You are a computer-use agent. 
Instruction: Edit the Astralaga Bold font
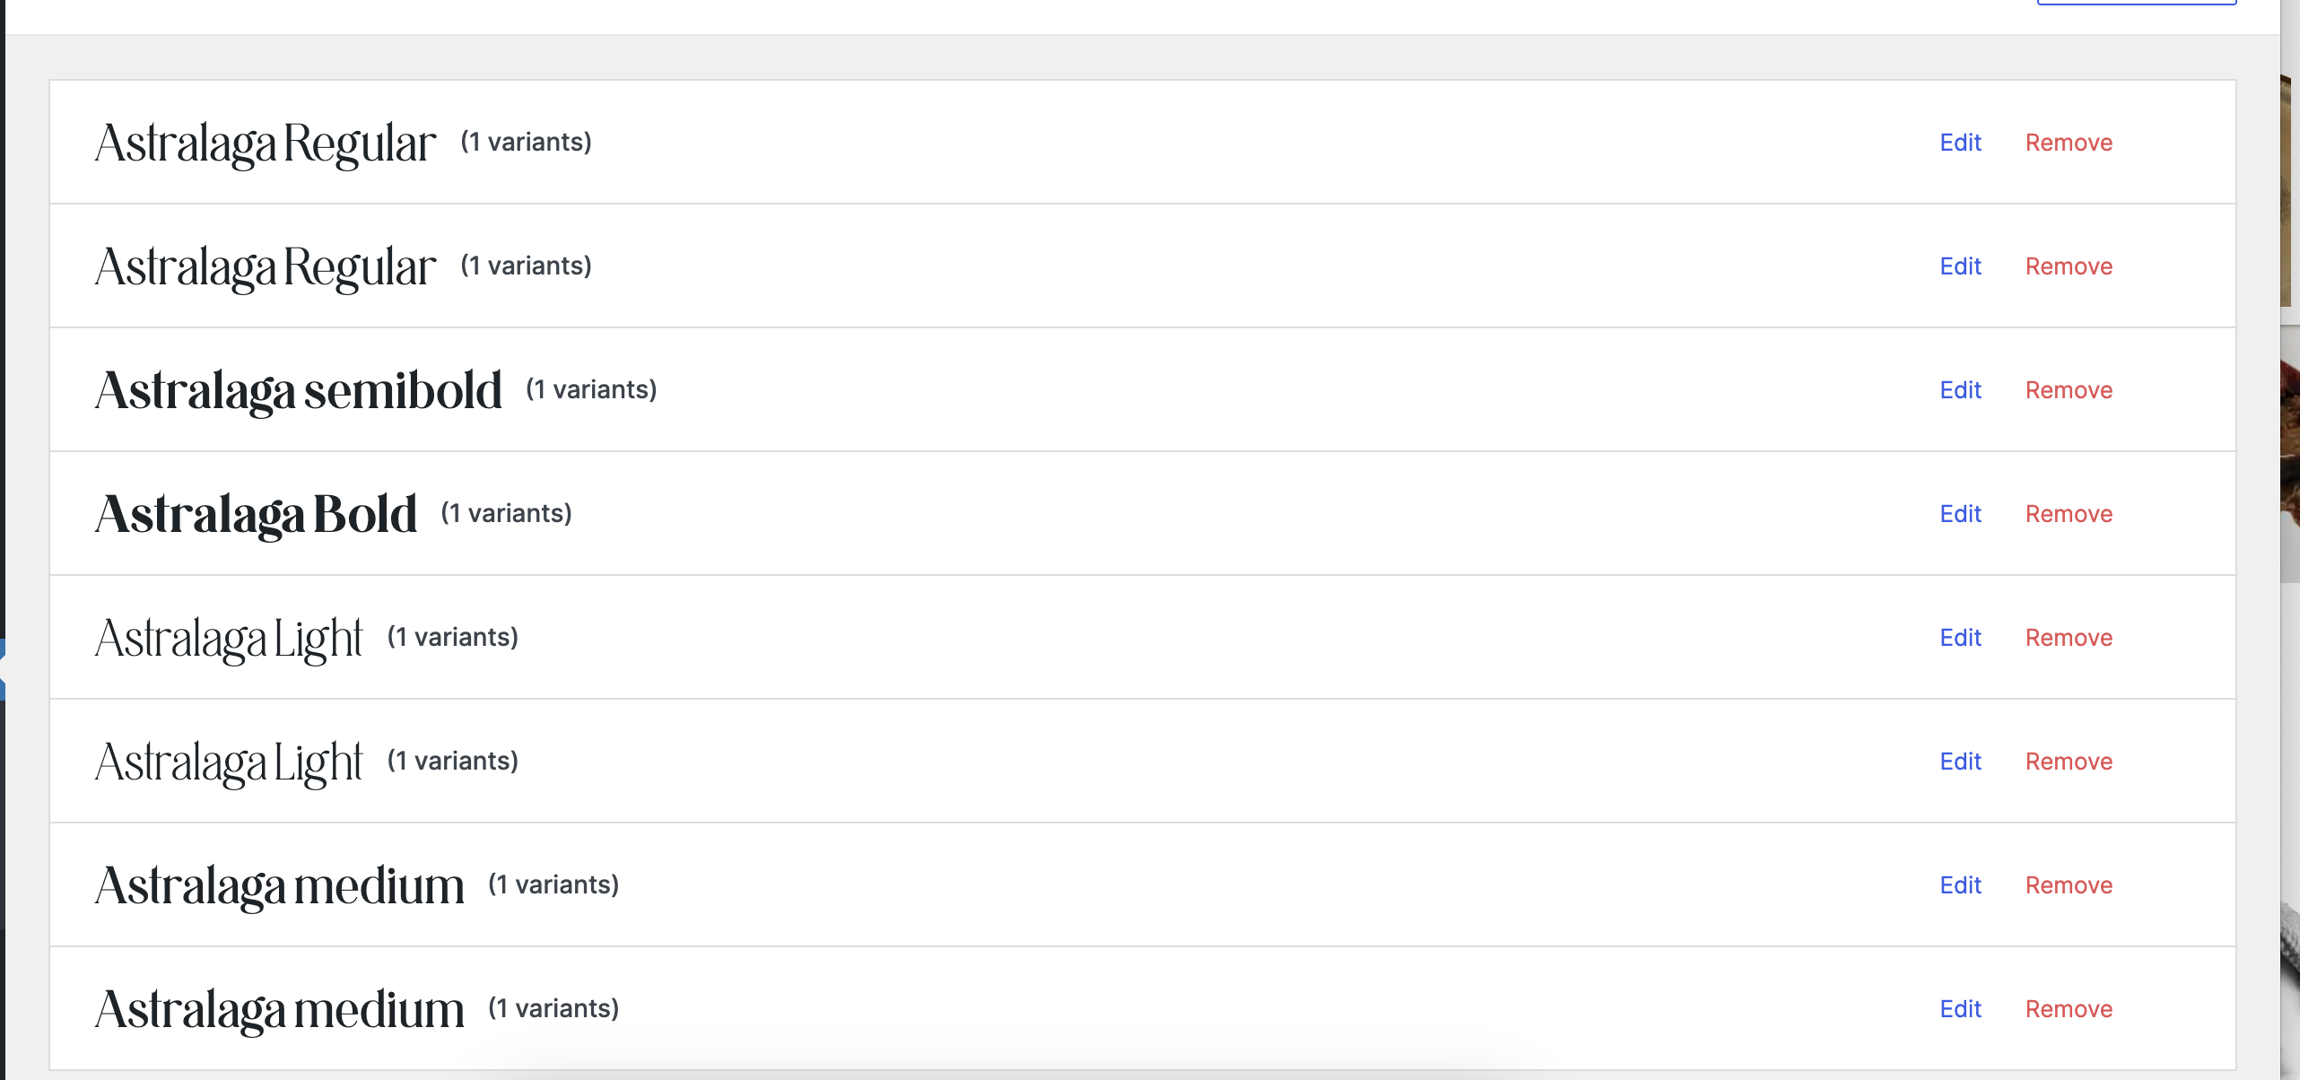[x=1960, y=514]
